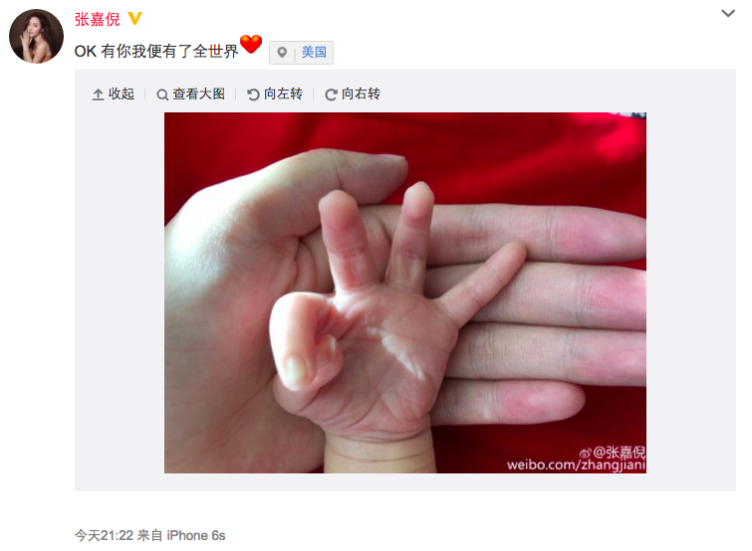Click the yellow verified V badge
752x551 pixels.
pos(134,19)
